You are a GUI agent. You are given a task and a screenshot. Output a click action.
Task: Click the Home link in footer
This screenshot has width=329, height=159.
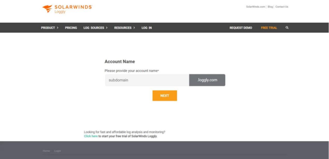click(x=46, y=151)
